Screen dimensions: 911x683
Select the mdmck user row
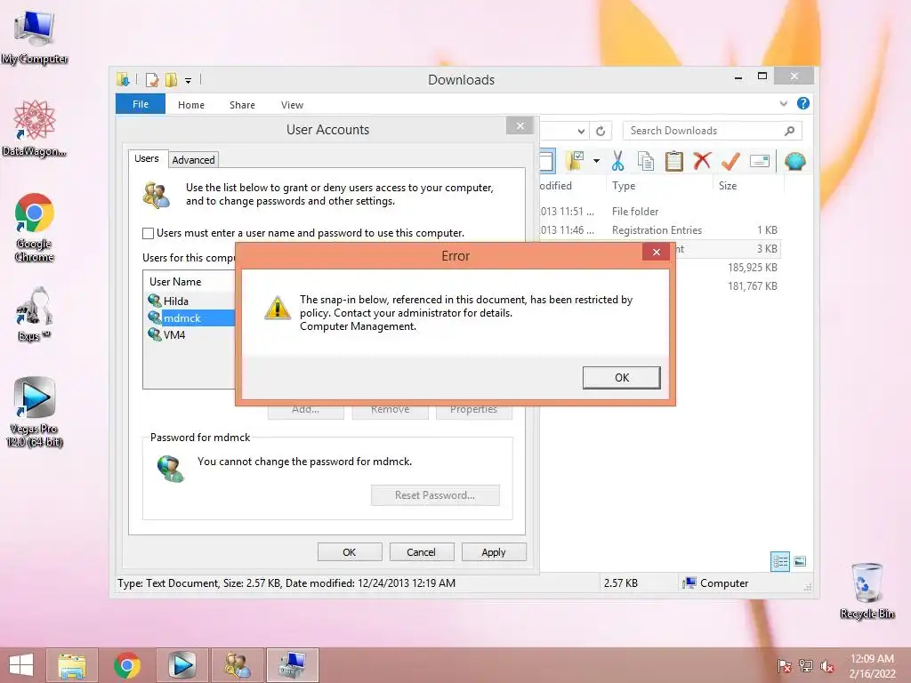pyautogui.click(x=190, y=317)
